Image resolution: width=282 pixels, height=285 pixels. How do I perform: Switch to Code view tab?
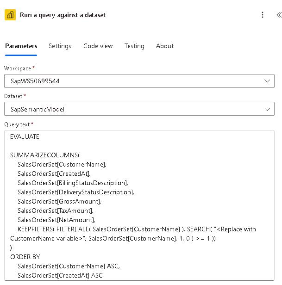[x=98, y=46]
